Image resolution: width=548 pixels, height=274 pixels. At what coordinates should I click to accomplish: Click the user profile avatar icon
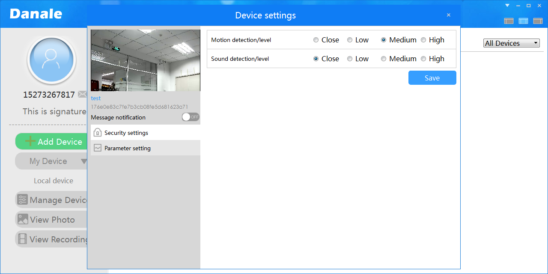[51, 60]
